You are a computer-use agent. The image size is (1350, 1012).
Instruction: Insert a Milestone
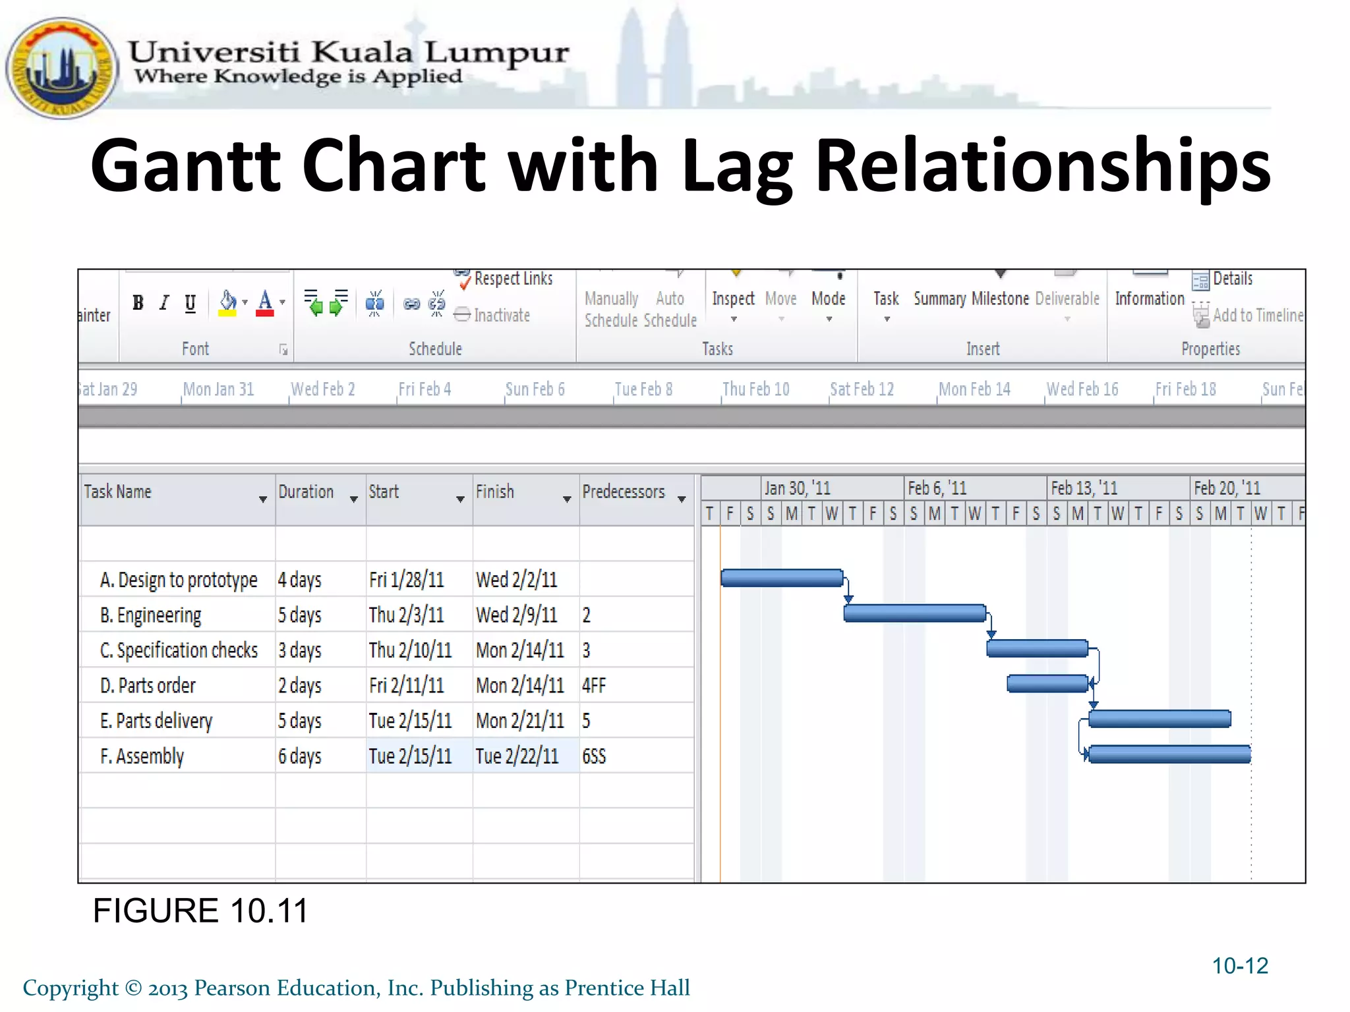(1000, 298)
